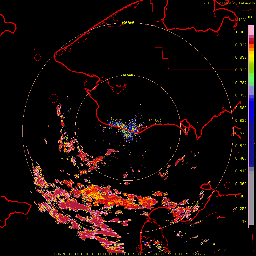Click the 0.893 legend value
Viewport: 256px width, 256px height.
coord(241,57)
